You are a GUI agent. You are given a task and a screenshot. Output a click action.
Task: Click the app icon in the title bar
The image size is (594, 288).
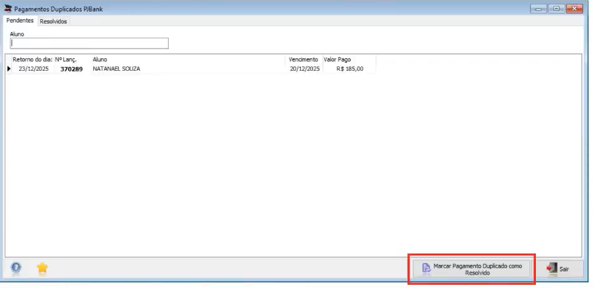click(x=8, y=8)
